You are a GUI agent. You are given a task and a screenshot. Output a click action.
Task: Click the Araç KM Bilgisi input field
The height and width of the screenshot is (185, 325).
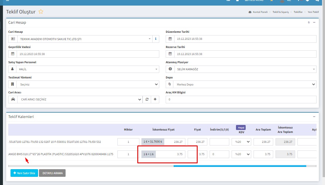click(x=241, y=100)
